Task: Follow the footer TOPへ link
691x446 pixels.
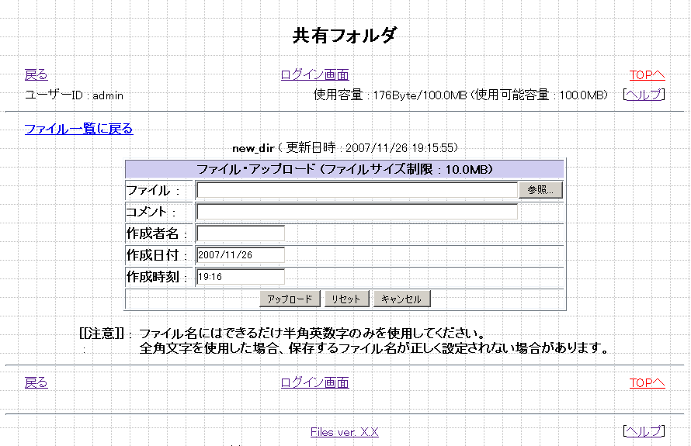Action: [647, 382]
